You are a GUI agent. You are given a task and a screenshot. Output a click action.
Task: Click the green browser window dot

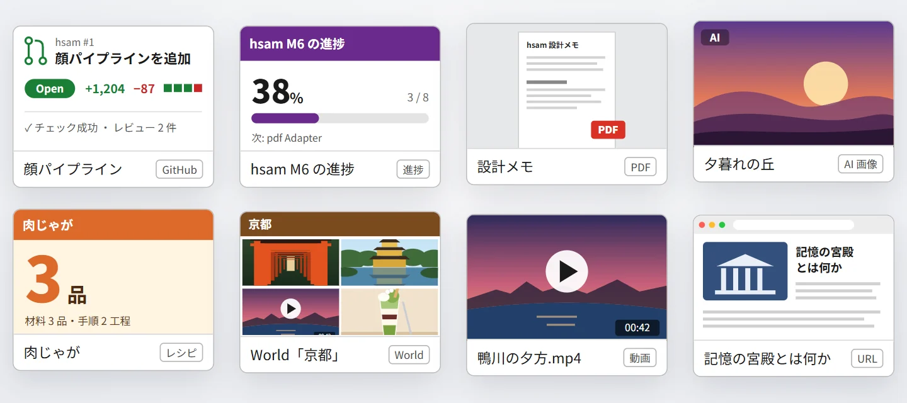coord(722,225)
